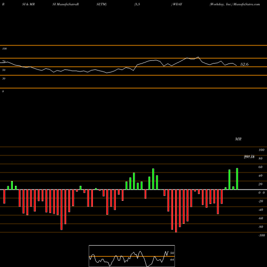Click the (5,5 parameter text in header
The height and width of the screenshot is (267, 267).
pos(137,4)
